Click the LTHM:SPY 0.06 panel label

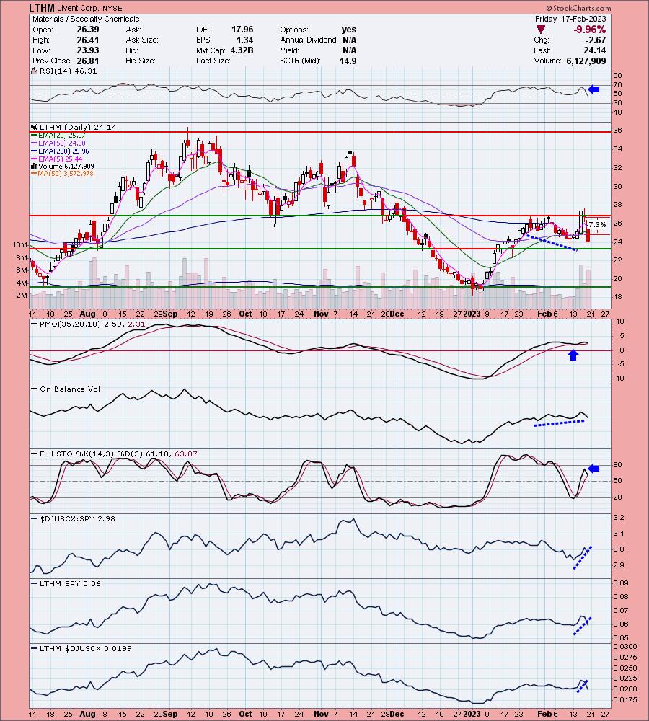[x=66, y=583]
